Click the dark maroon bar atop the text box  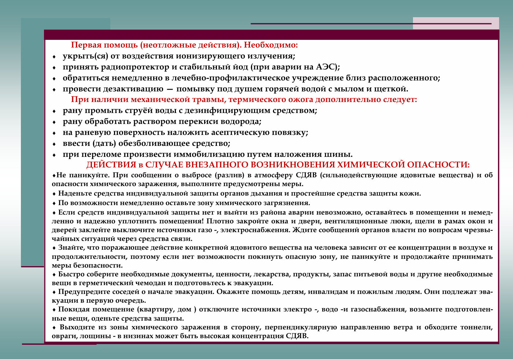(271, 35)
